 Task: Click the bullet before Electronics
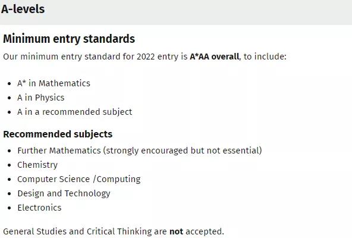[x=9, y=208]
